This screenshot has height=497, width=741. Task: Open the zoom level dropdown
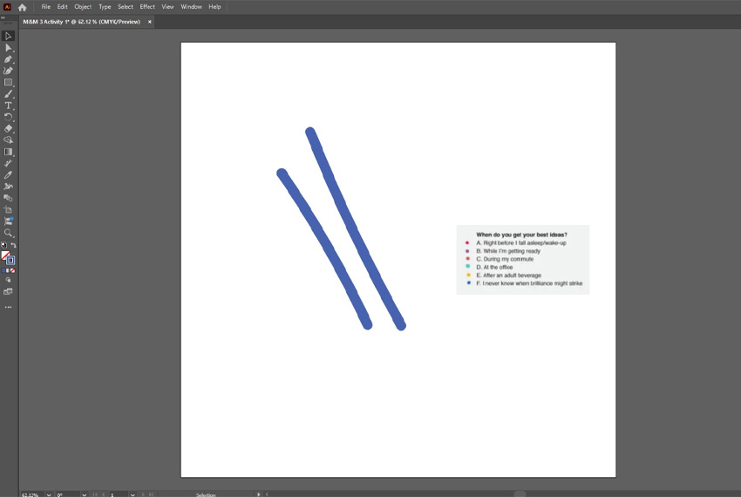pyautogui.click(x=48, y=494)
